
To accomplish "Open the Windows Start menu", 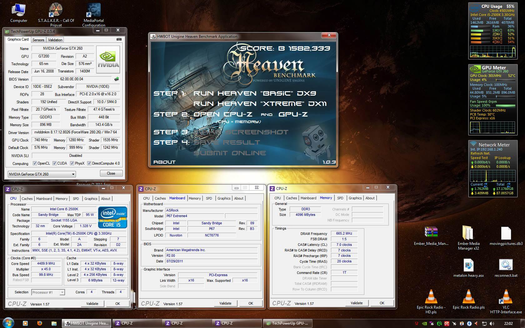I will [x=8, y=323].
